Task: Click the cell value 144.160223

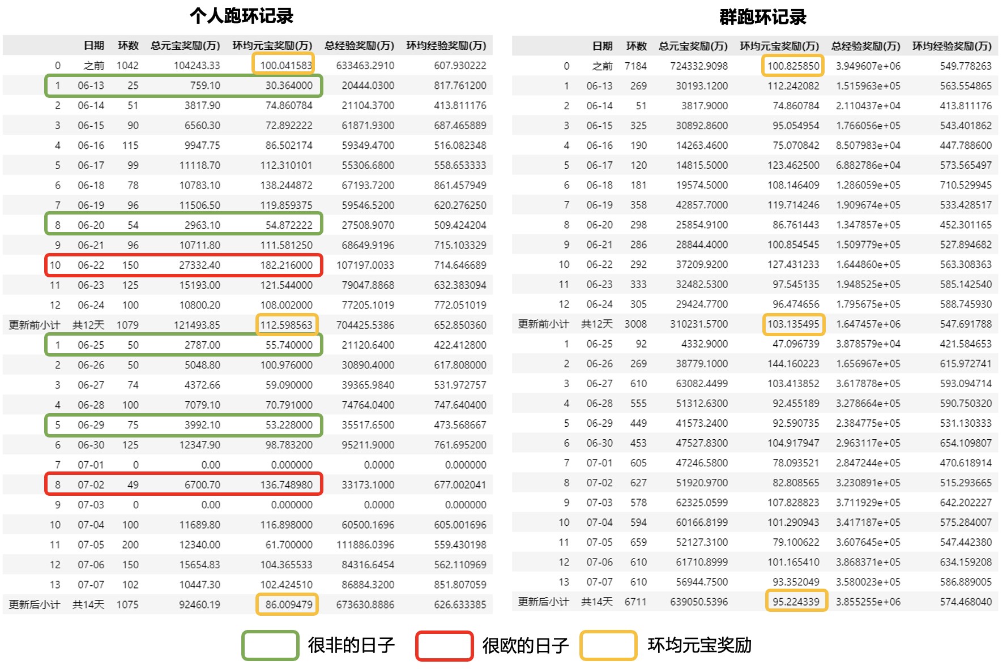Action: (x=793, y=364)
